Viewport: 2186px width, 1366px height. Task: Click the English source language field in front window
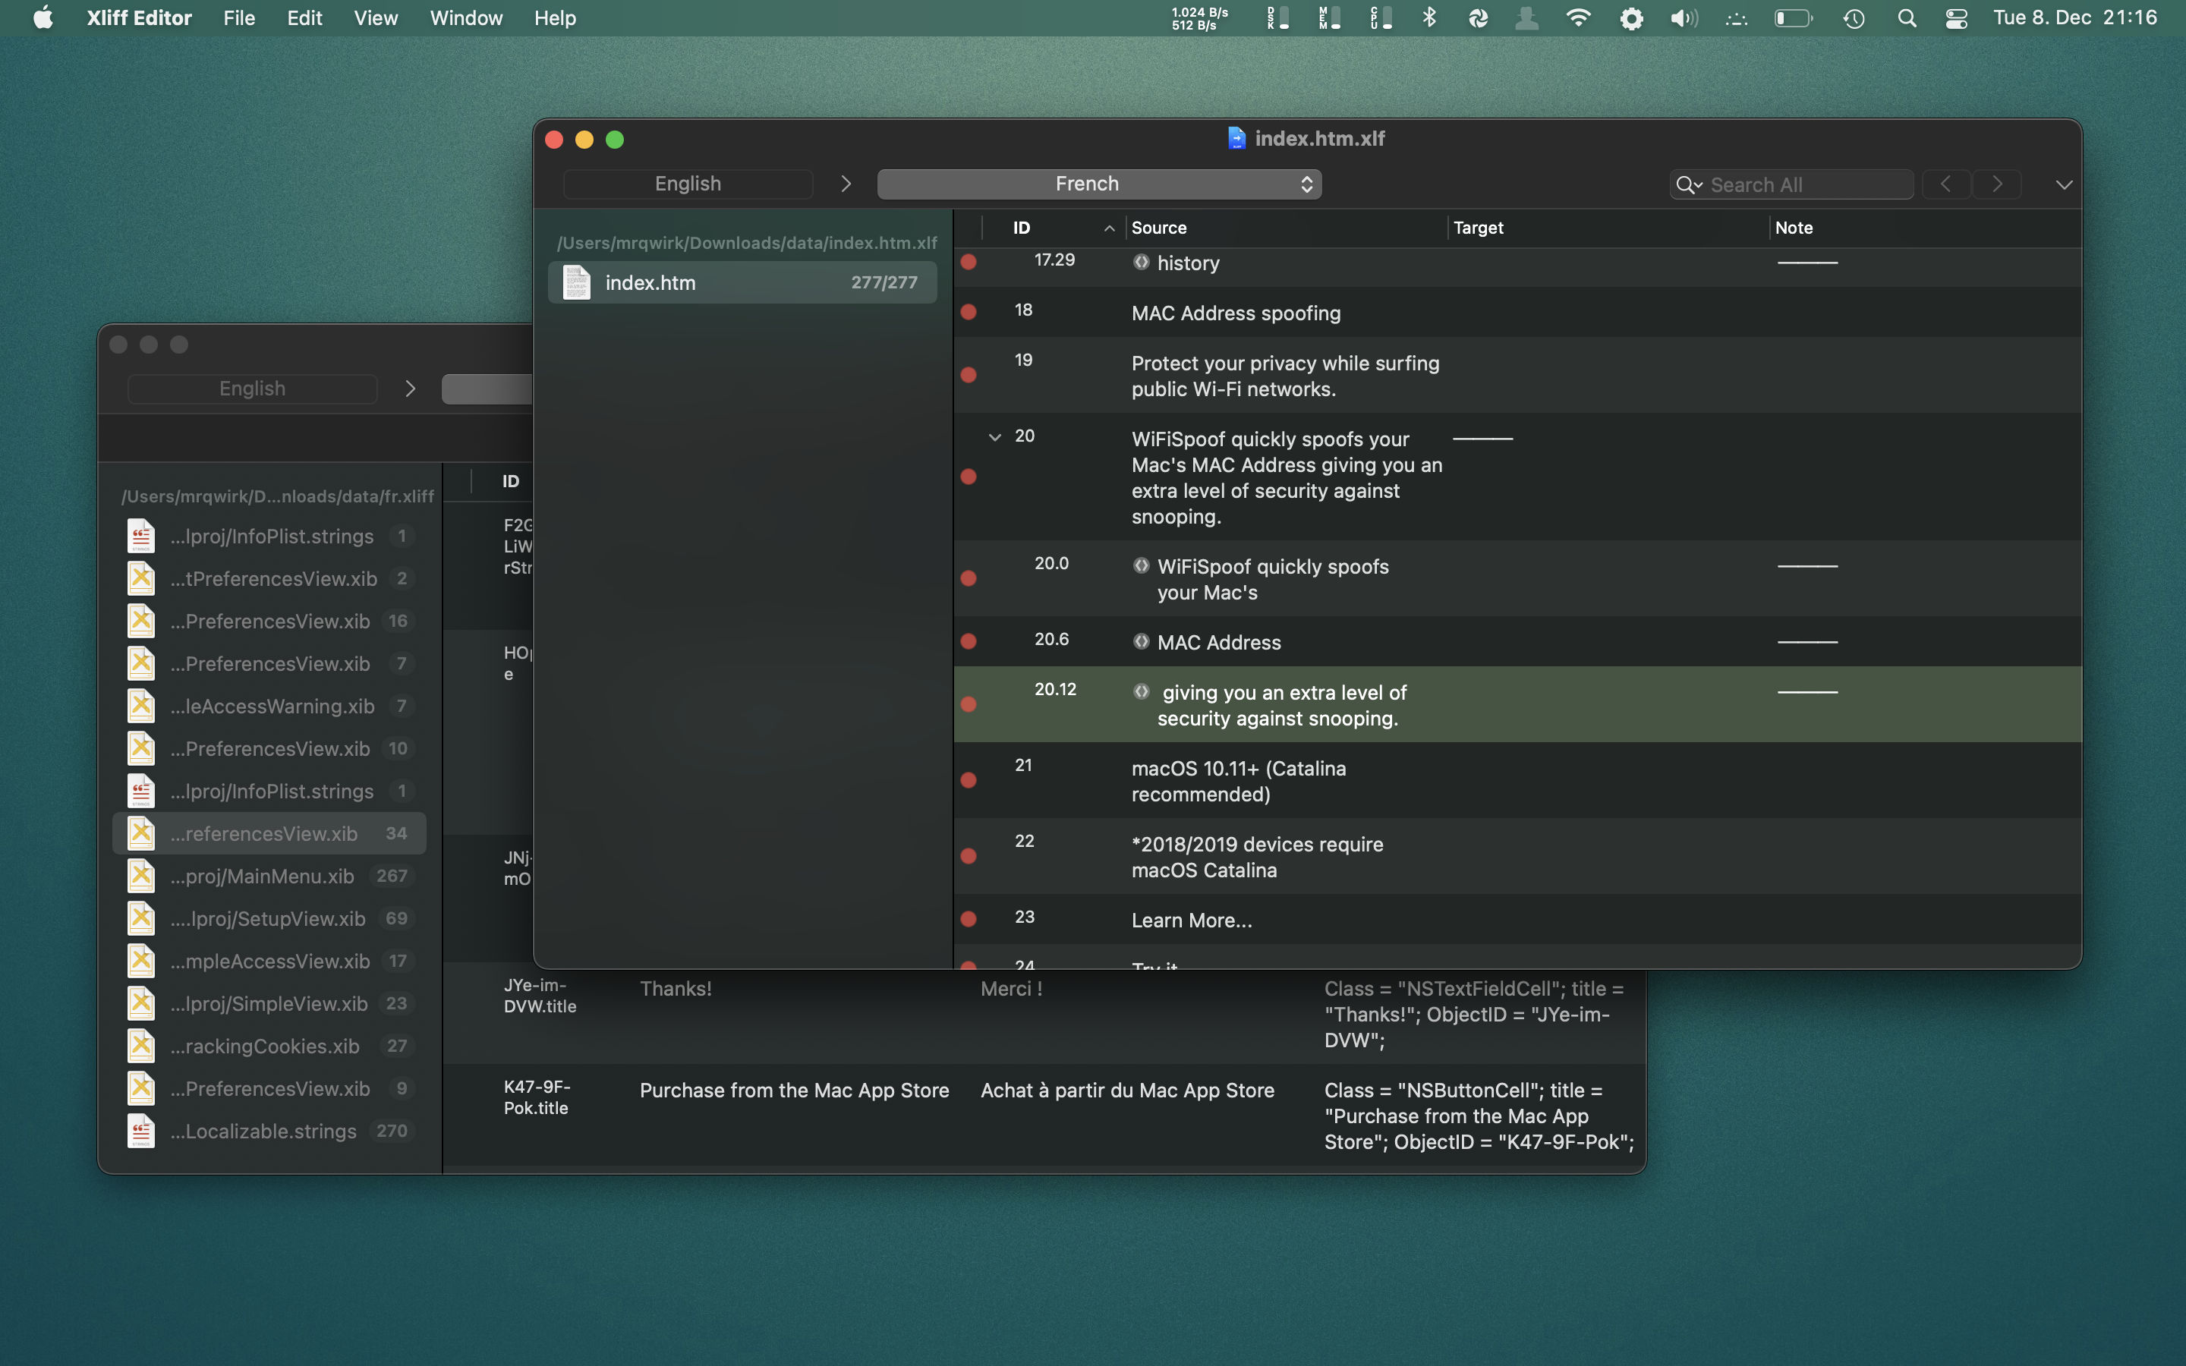coord(688,184)
